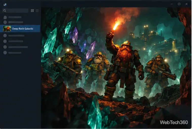Click the Steam logo icon
This screenshot has height=129, width=192.
point(5,4)
